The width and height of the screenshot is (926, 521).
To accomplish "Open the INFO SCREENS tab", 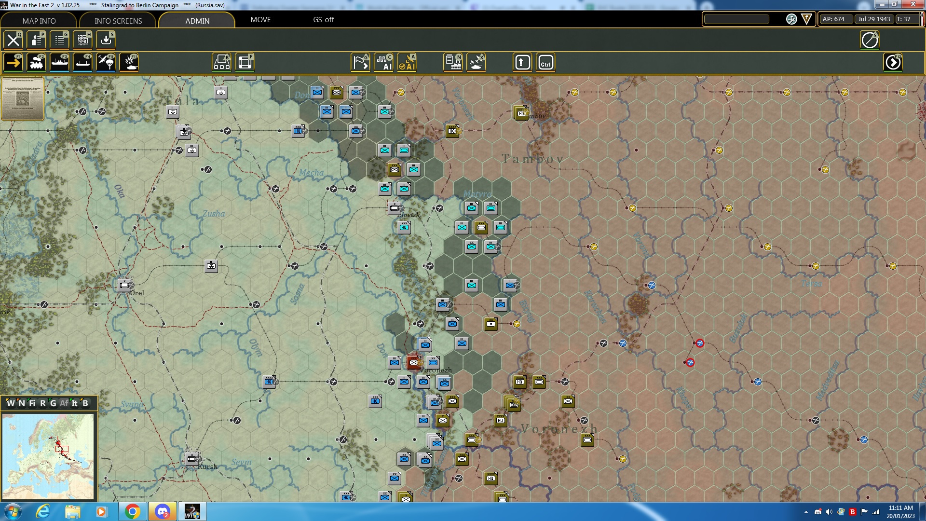I will click(x=117, y=21).
